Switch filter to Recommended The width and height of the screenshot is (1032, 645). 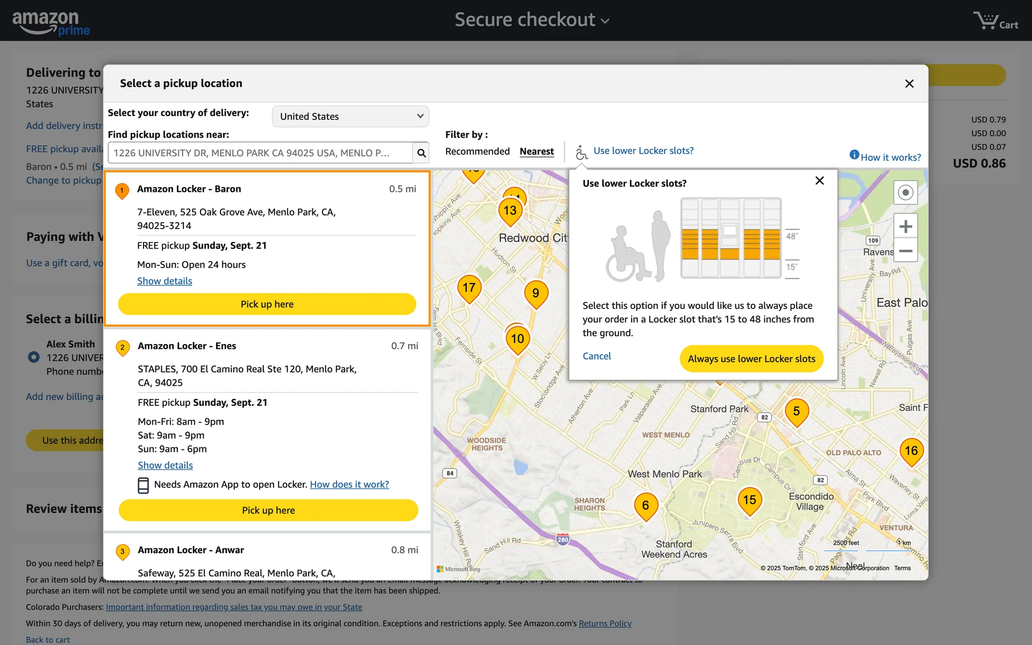coord(477,152)
